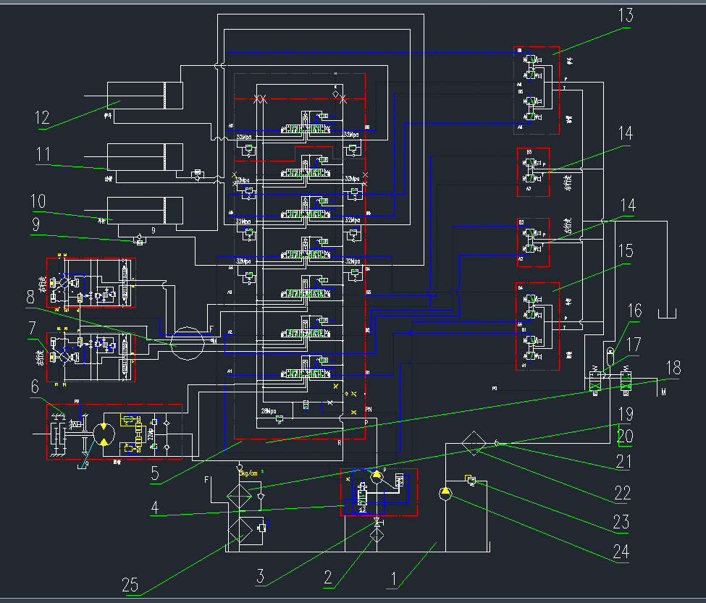
Task: Select callout number 1 text
Action: [x=394, y=578]
